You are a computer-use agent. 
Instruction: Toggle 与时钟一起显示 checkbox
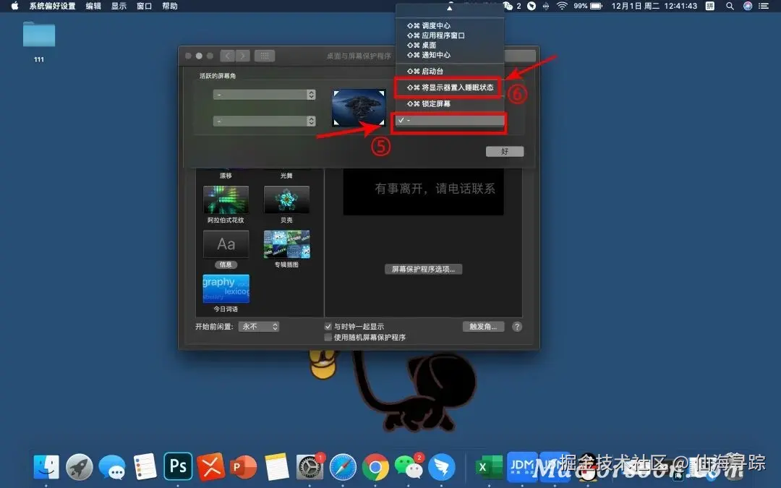pyautogui.click(x=328, y=327)
